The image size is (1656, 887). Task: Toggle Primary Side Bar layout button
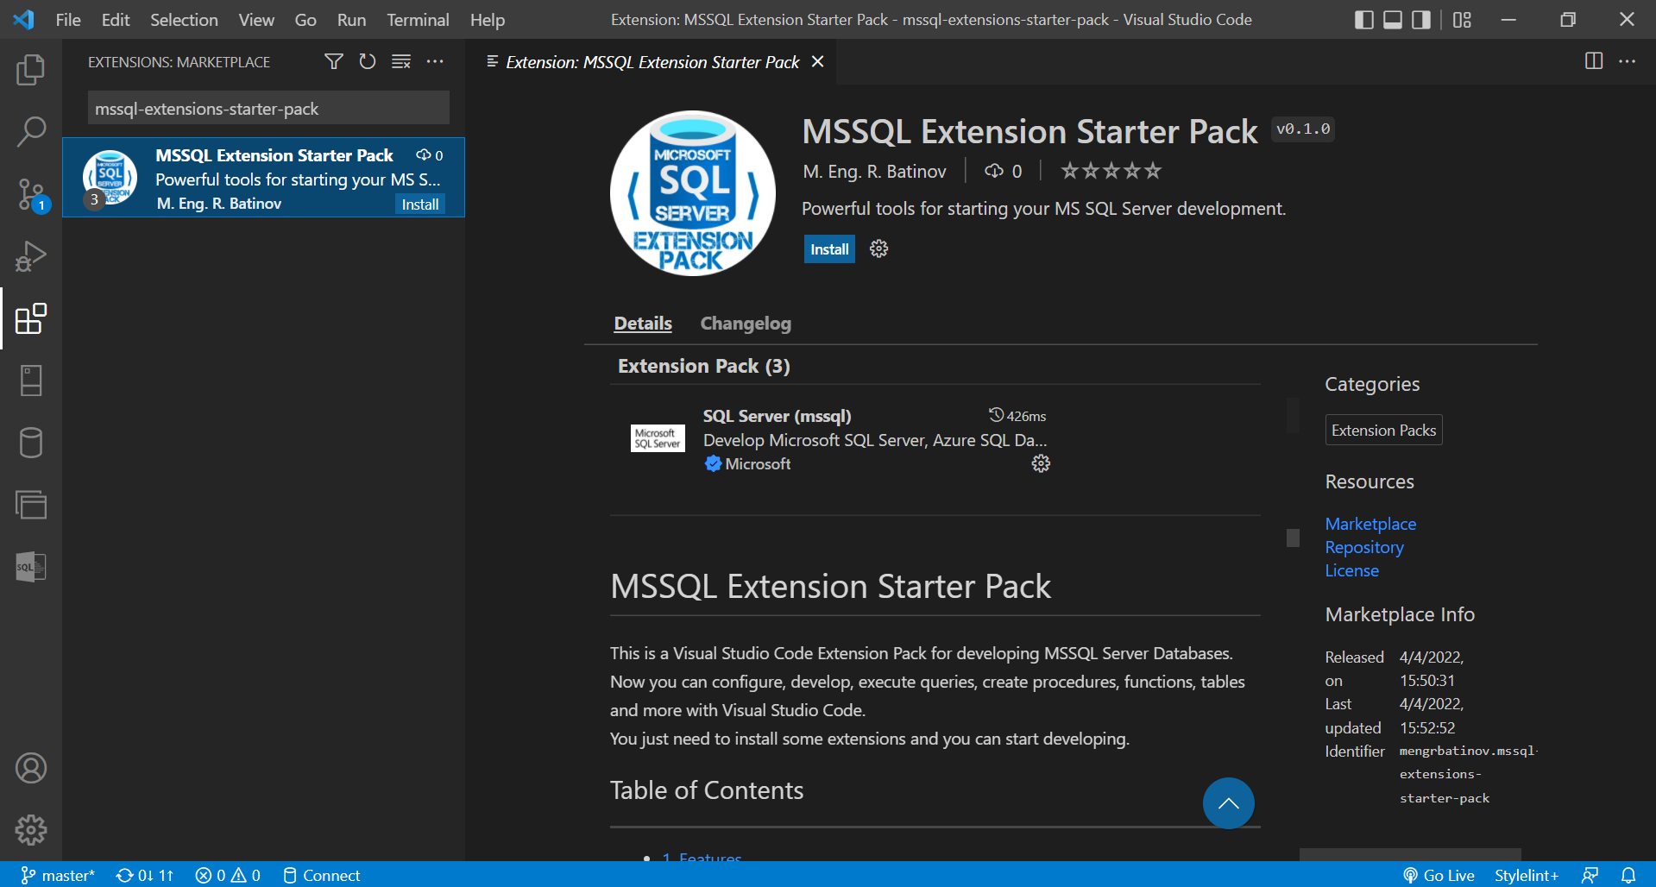click(1364, 19)
